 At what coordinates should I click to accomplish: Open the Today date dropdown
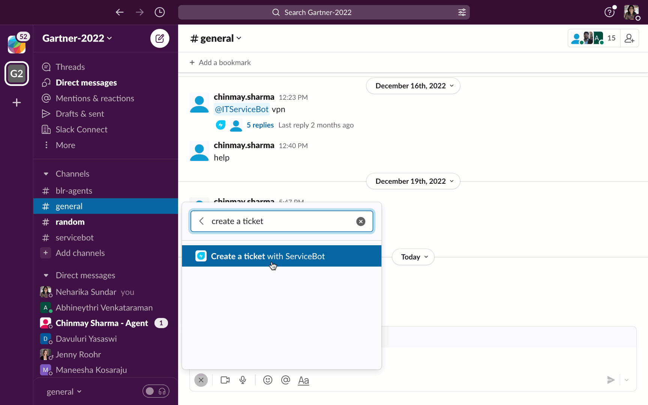413,257
